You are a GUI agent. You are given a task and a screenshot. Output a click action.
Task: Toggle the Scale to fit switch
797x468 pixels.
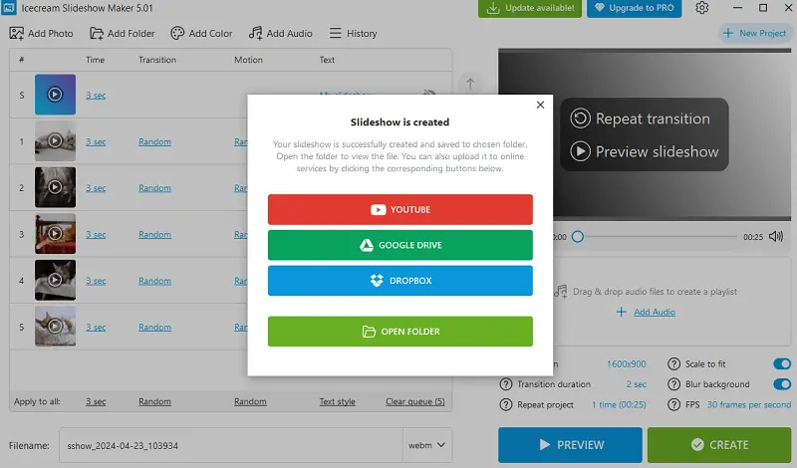(782, 363)
